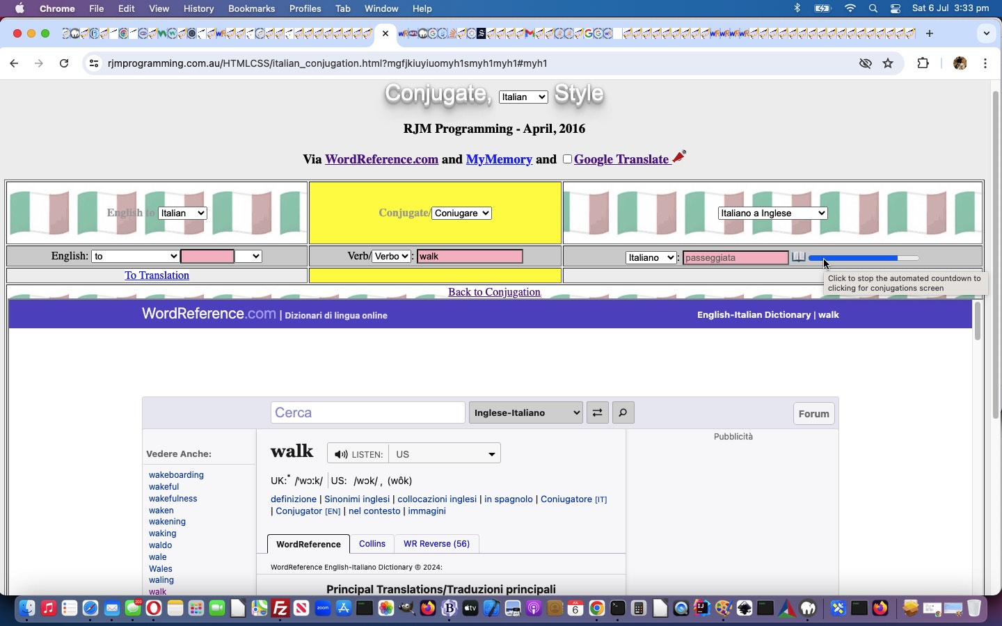Click the Cerca search field
This screenshot has height=626, width=1002.
click(368, 412)
